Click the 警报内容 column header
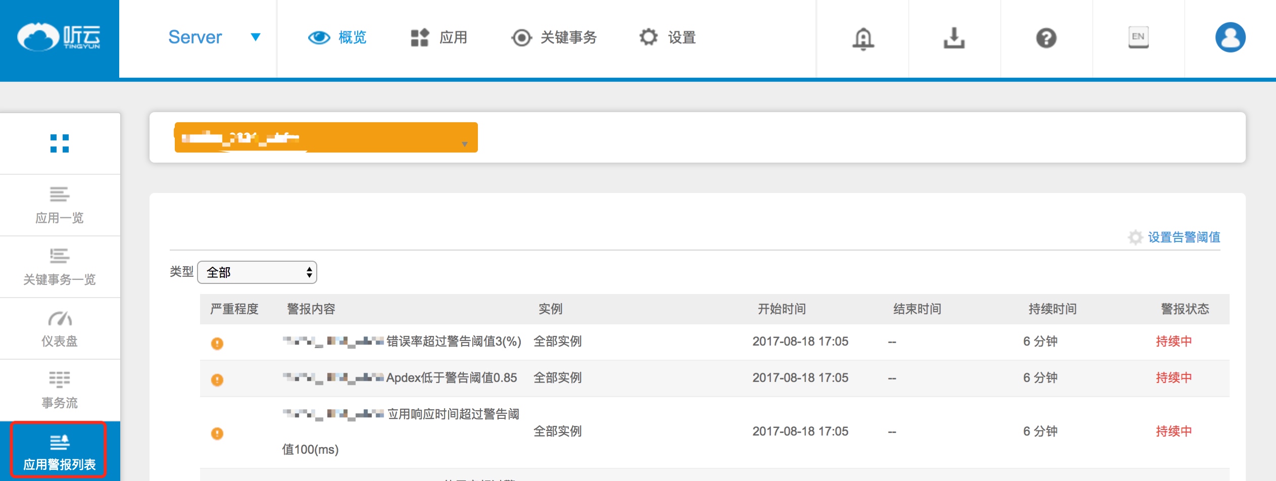This screenshot has width=1276, height=481. [311, 309]
